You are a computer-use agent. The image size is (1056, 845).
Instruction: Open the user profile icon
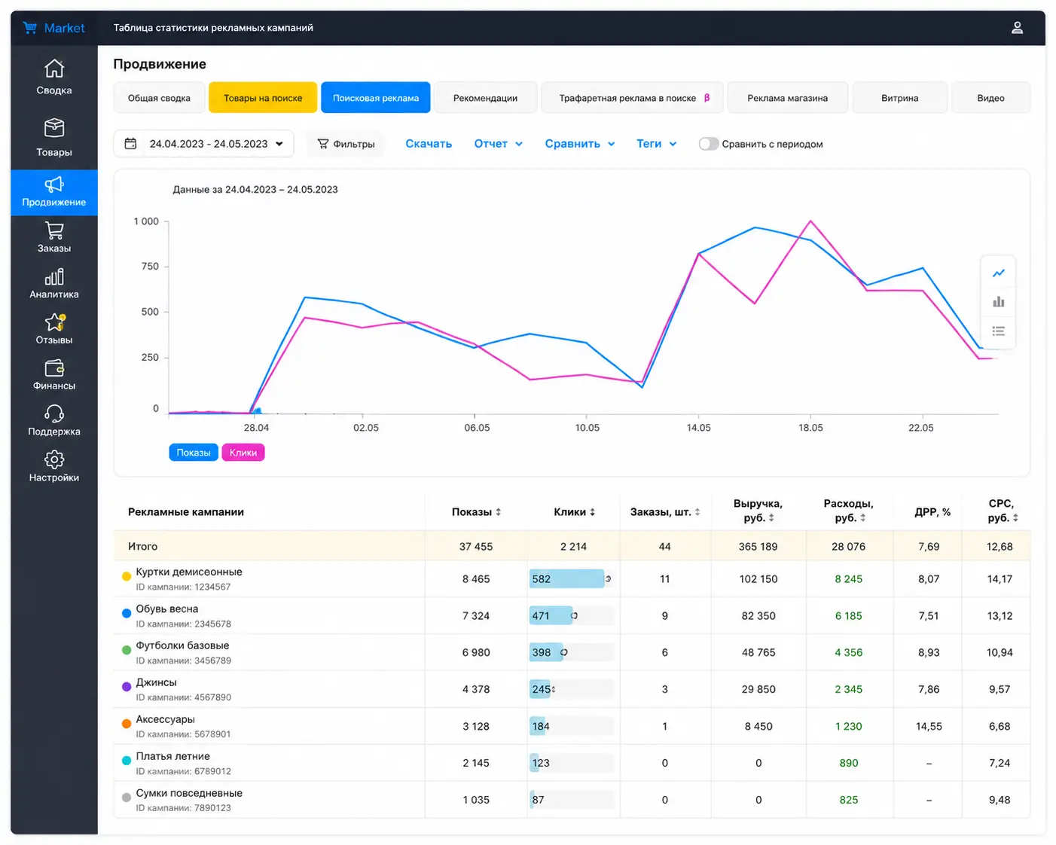[1017, 28]
